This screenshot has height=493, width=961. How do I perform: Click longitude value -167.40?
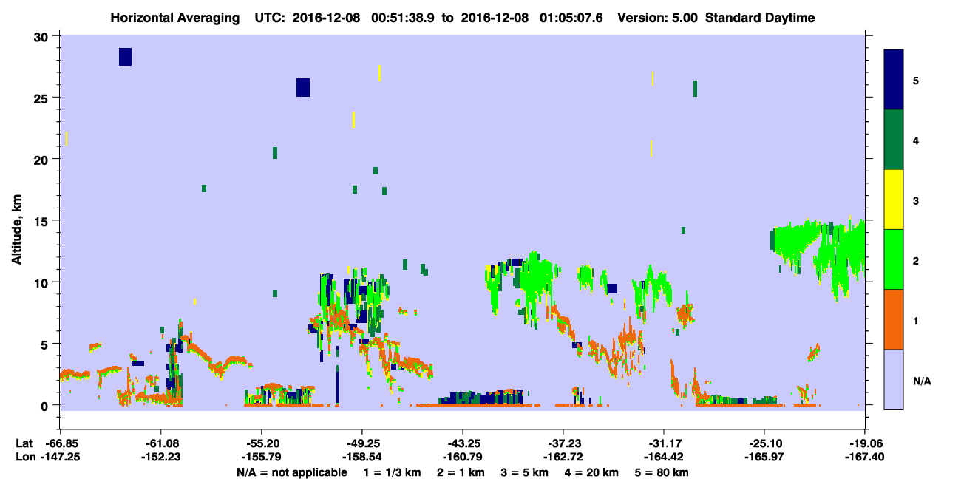click(x=865, y=458)
